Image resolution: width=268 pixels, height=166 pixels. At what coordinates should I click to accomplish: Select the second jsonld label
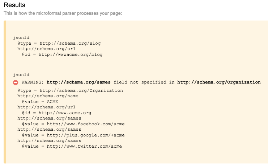pyautogui.click(x=21, y=75)
